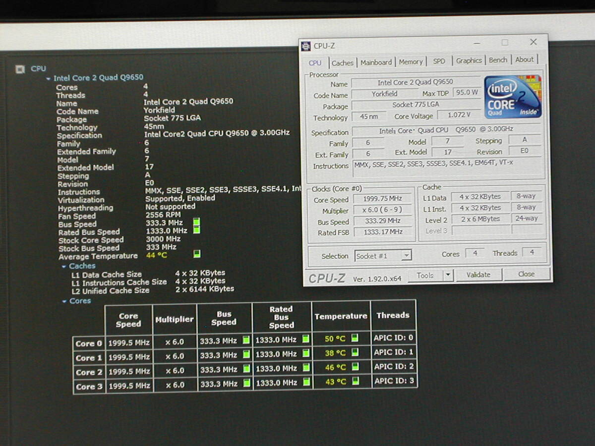
Task: Open the Socket #1 selection dropdown
Action: (406, 256)
